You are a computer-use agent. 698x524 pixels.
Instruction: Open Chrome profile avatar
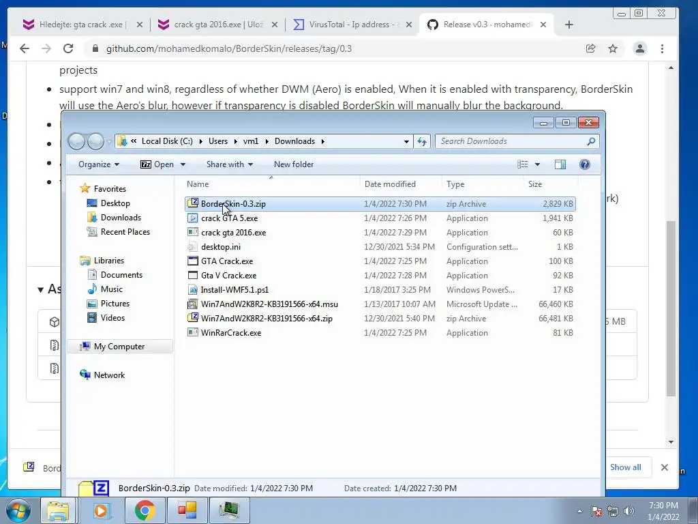point(639,48)
